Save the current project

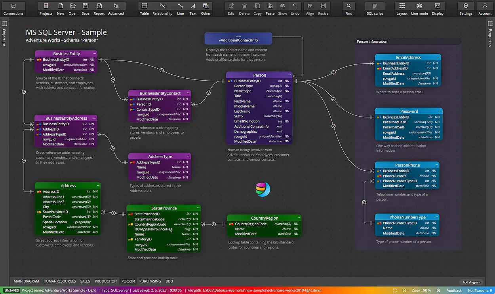pos(86,9)
